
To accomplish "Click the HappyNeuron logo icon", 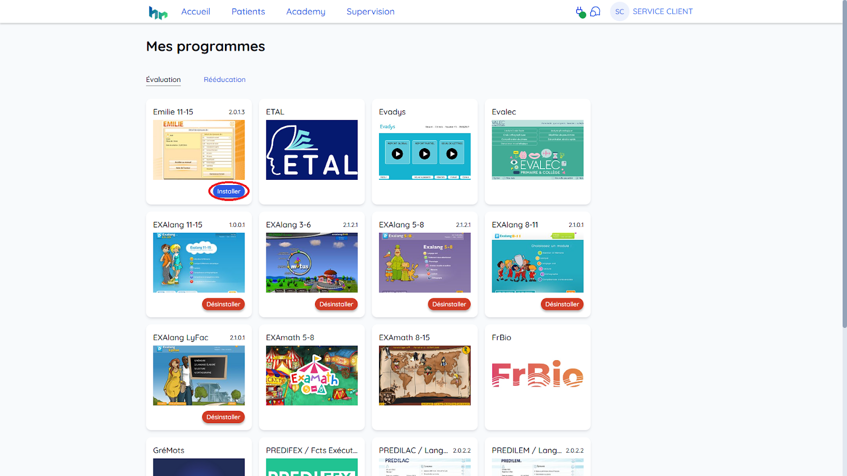I will point(158,12).
